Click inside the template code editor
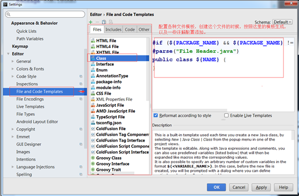Image resolution: width=299 pixels, height=196 pixels. (223, 74)
